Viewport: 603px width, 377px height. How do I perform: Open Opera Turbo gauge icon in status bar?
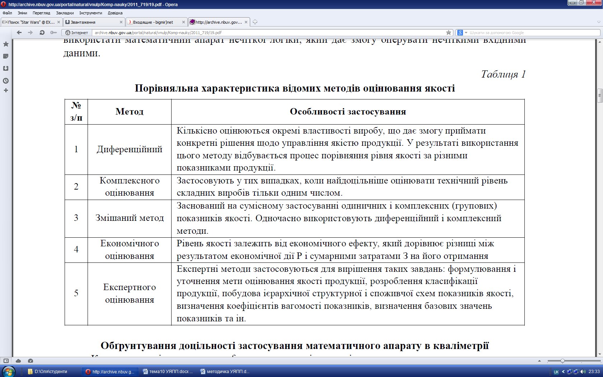(x=31, y=361)
